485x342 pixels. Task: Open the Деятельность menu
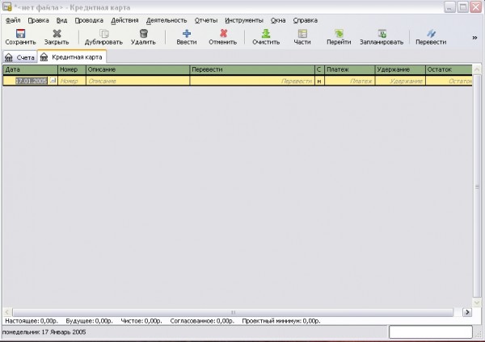pyautogui.click(x=167, y=20)
